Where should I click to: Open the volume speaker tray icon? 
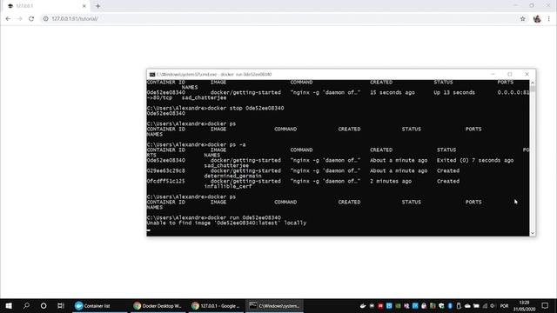(x=493, y=306)
